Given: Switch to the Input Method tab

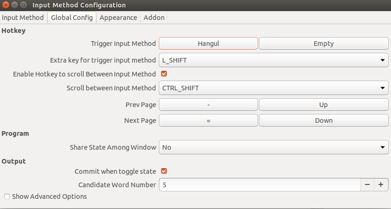Looking at the screenshot, I should pos(23,18).
